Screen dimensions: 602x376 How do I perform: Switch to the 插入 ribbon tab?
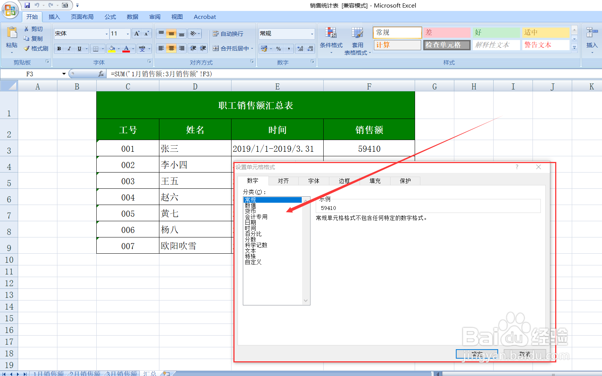tap(54, 17)
